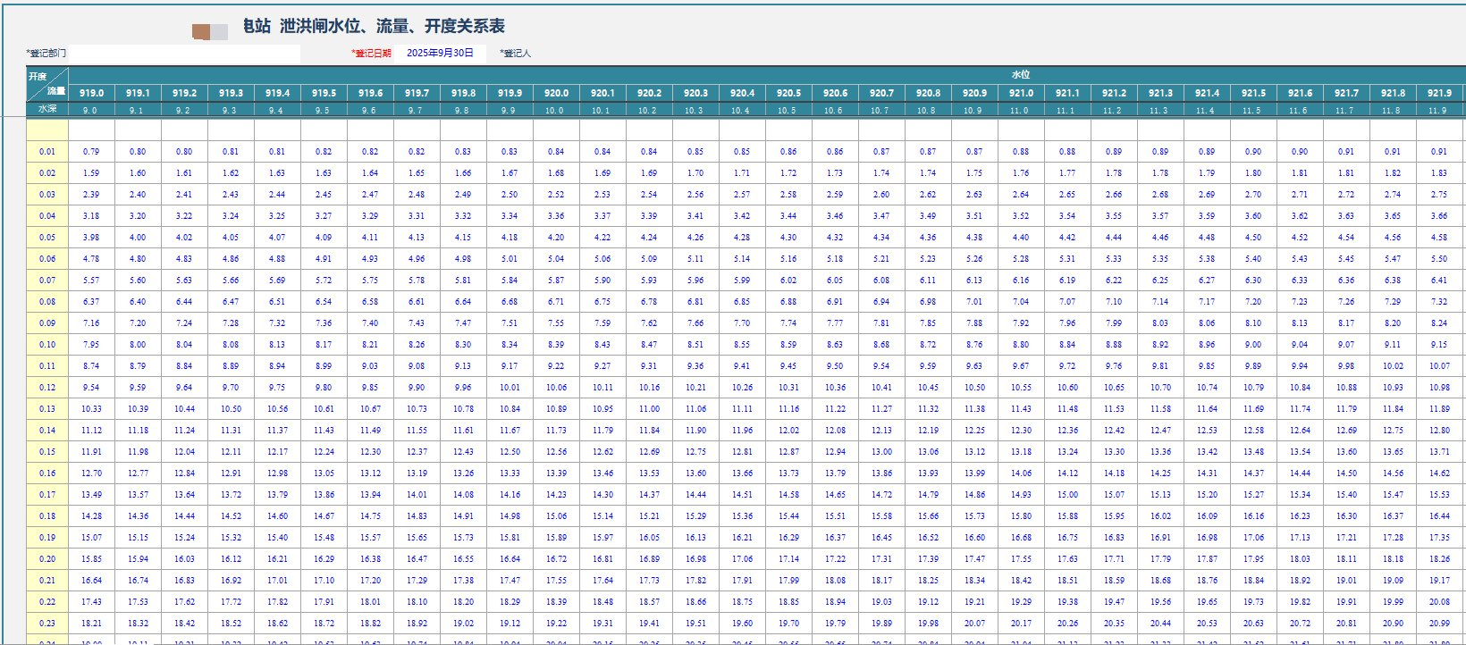Click the 登记人 label
This screenshot has width=1466, height=645.
pyautogui.click(x=517, y=54)
